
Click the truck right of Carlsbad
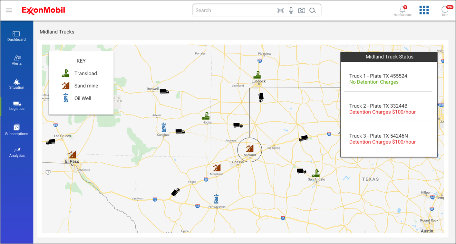point(180,131)
